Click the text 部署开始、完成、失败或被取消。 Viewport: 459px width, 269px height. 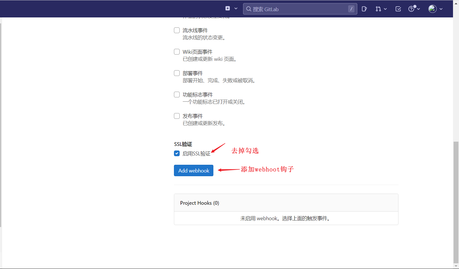coord(219,81)
